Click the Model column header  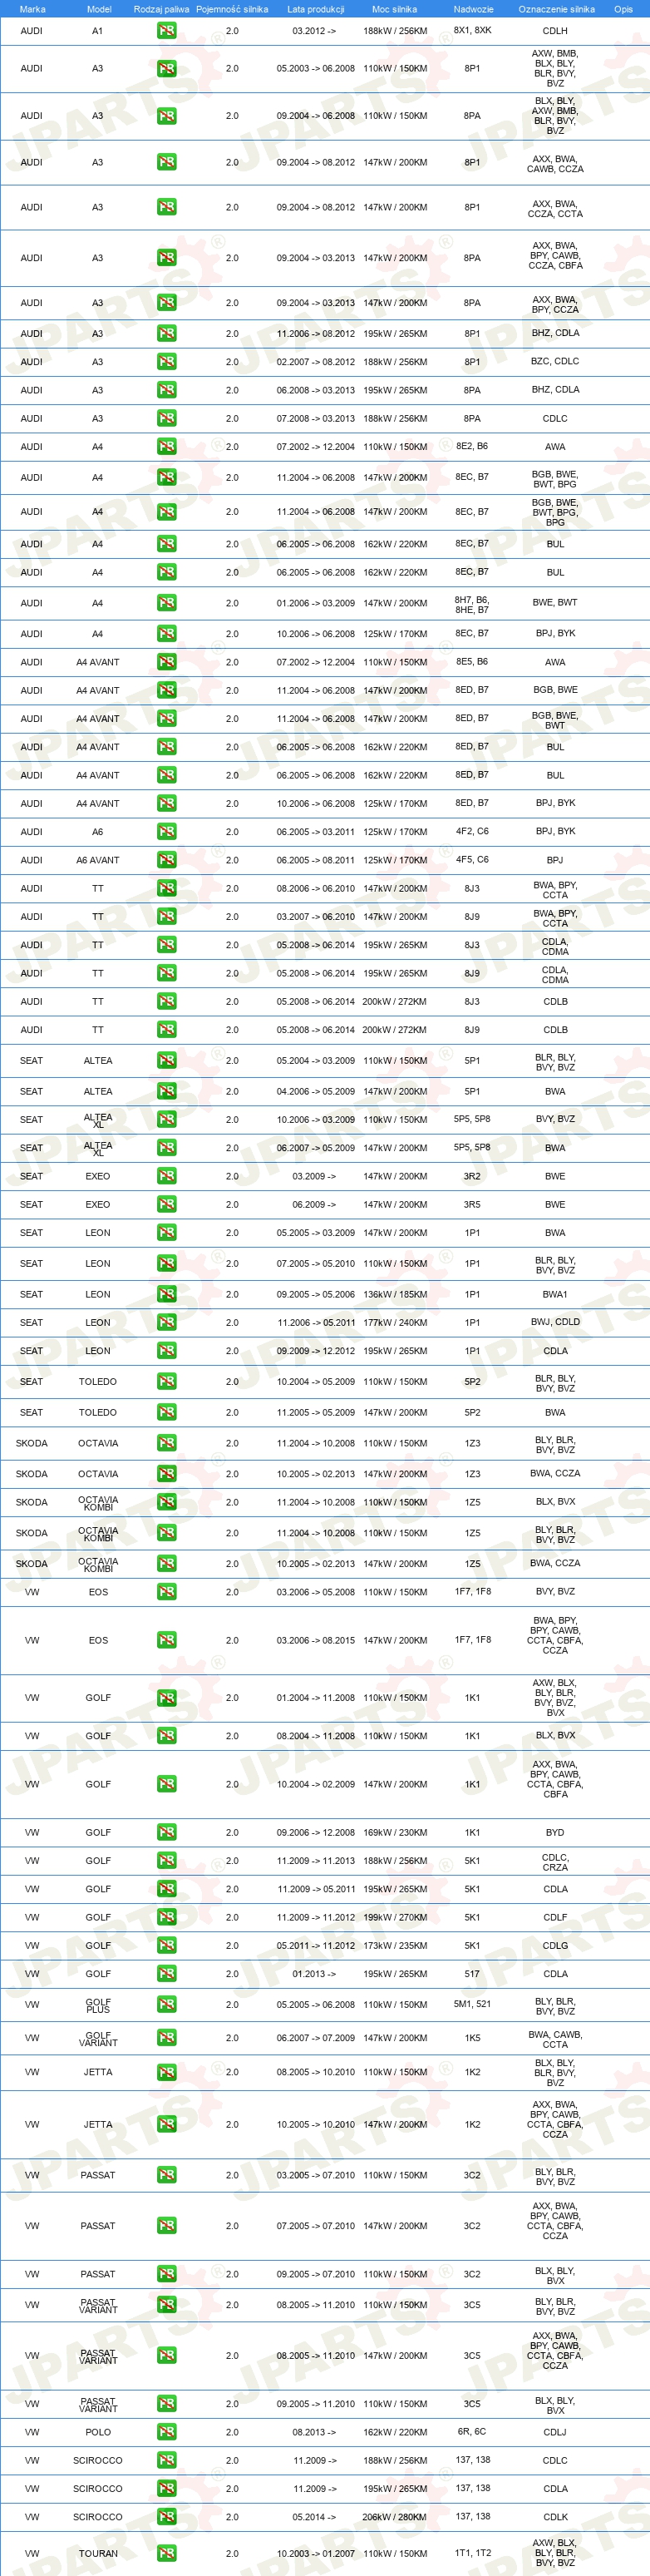[99, 9]
